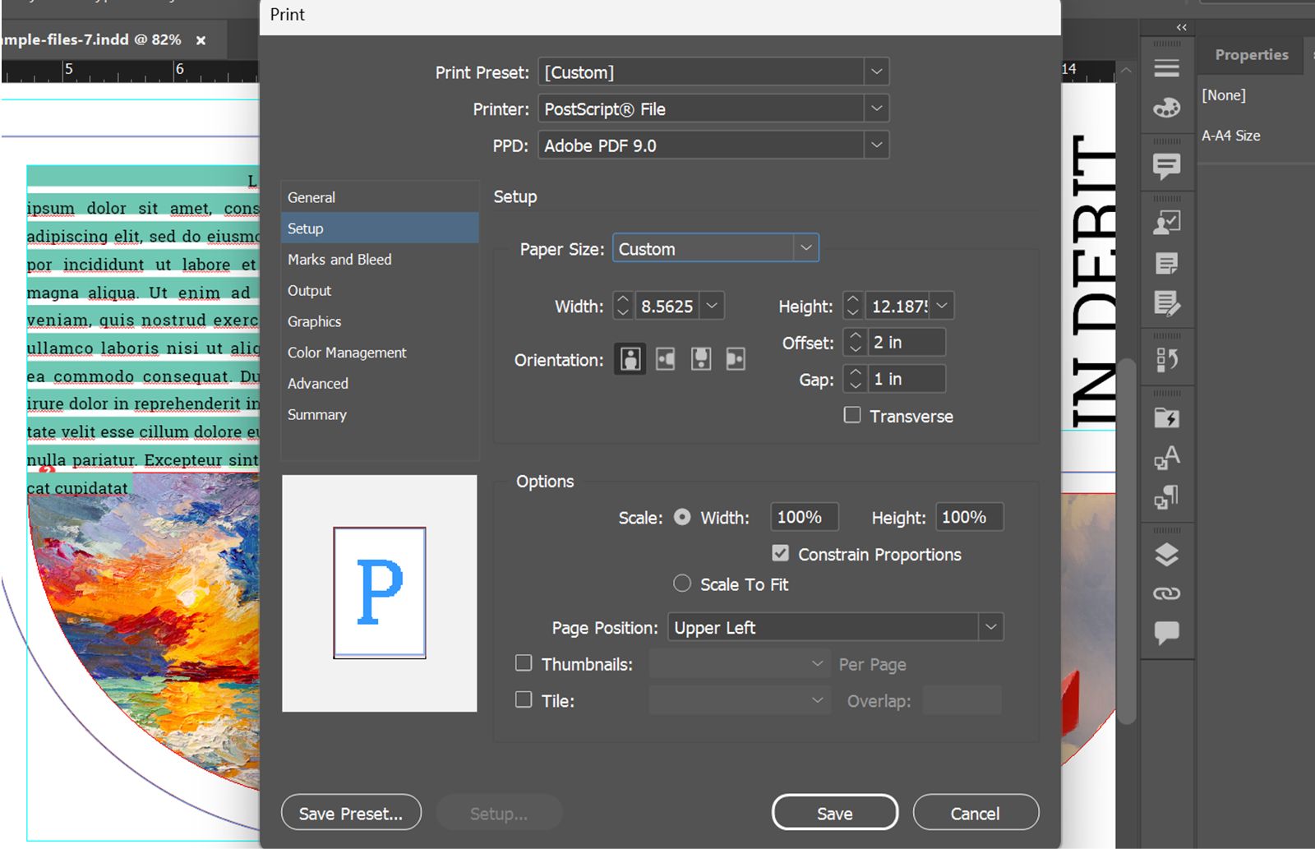Open the Paragraph Styles panel icon
This screenshot has width=1315, height=849.
(x=1166, y=496)
